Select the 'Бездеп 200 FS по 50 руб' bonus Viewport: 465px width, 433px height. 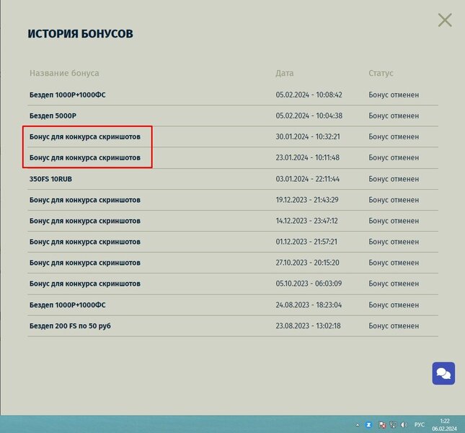70,326
